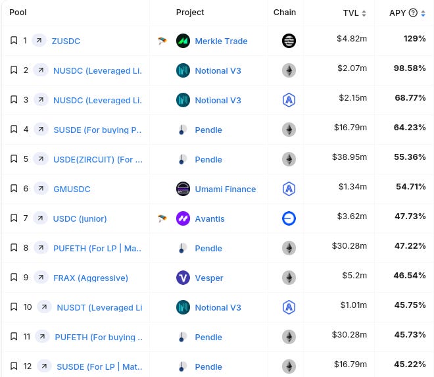Bookmark pool number 3 NUSDC on Arbitrum

coord(14,100)
